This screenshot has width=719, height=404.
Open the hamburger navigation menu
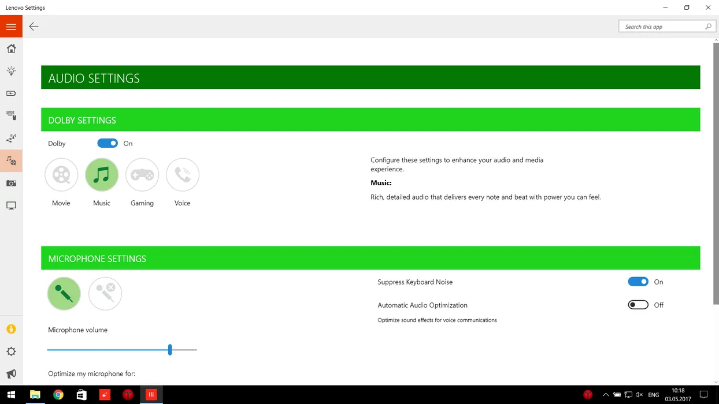[x=11, y=27]
